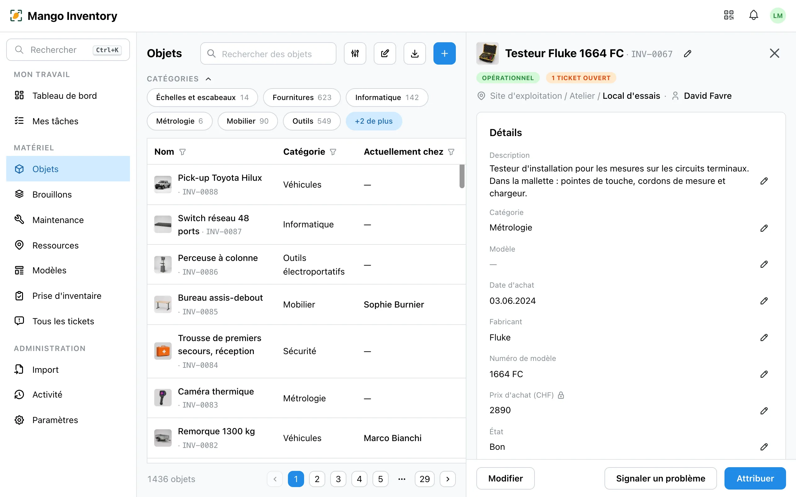The image size is (796, 497).
Task: Edit the Prix d'achat field pencil
Action: coord(764,411)
